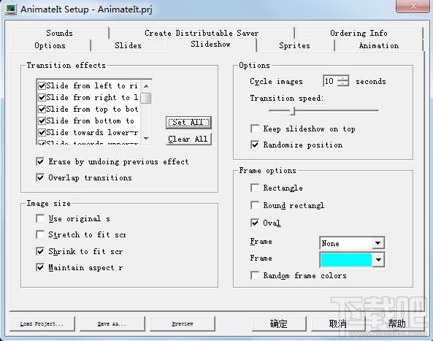The width and height of the screenshot is (433, 341).
Task: Toggle Overlap transitions checkbox
Action: click(x=40, y=177)
